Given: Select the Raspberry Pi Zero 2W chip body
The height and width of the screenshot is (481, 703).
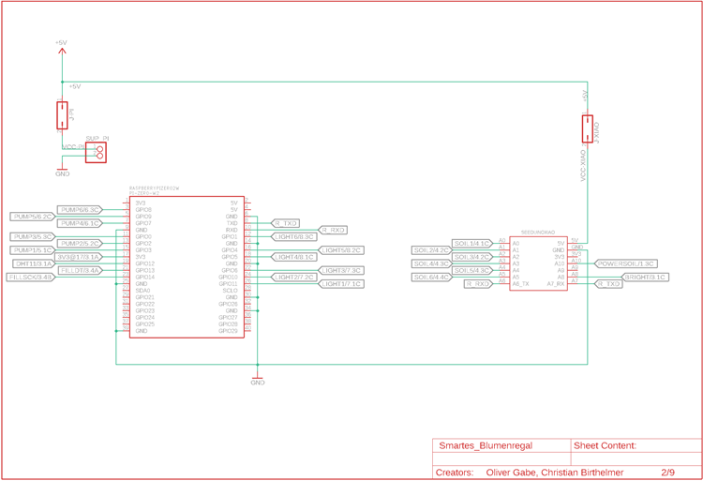Looking at the screenshot, I should tap(187, 266).
